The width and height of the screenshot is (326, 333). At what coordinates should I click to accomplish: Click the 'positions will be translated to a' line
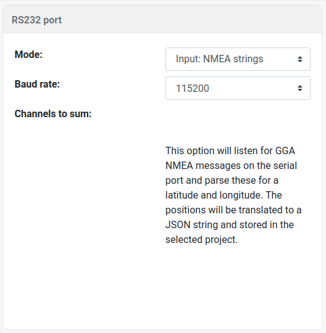coord(233,210)
